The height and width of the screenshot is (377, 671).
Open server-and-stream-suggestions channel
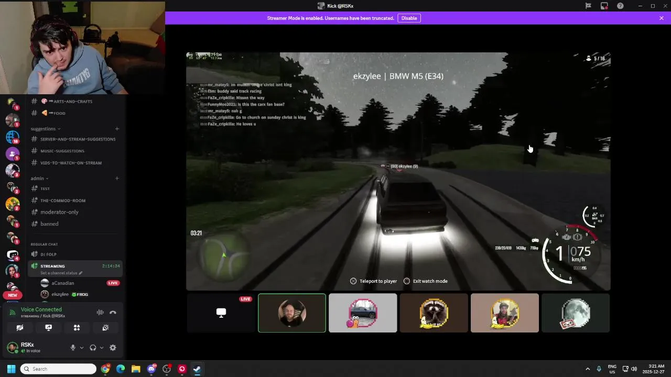point(75,139)
